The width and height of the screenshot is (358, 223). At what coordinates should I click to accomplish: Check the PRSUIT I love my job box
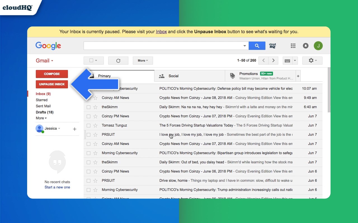[88, 135]
